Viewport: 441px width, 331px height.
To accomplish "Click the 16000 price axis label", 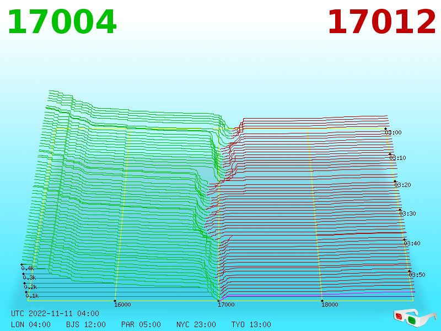I will [122, 305].
